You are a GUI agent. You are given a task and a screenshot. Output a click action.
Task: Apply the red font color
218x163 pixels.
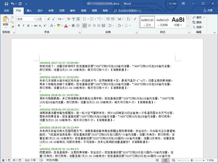(x=66, y=26)
